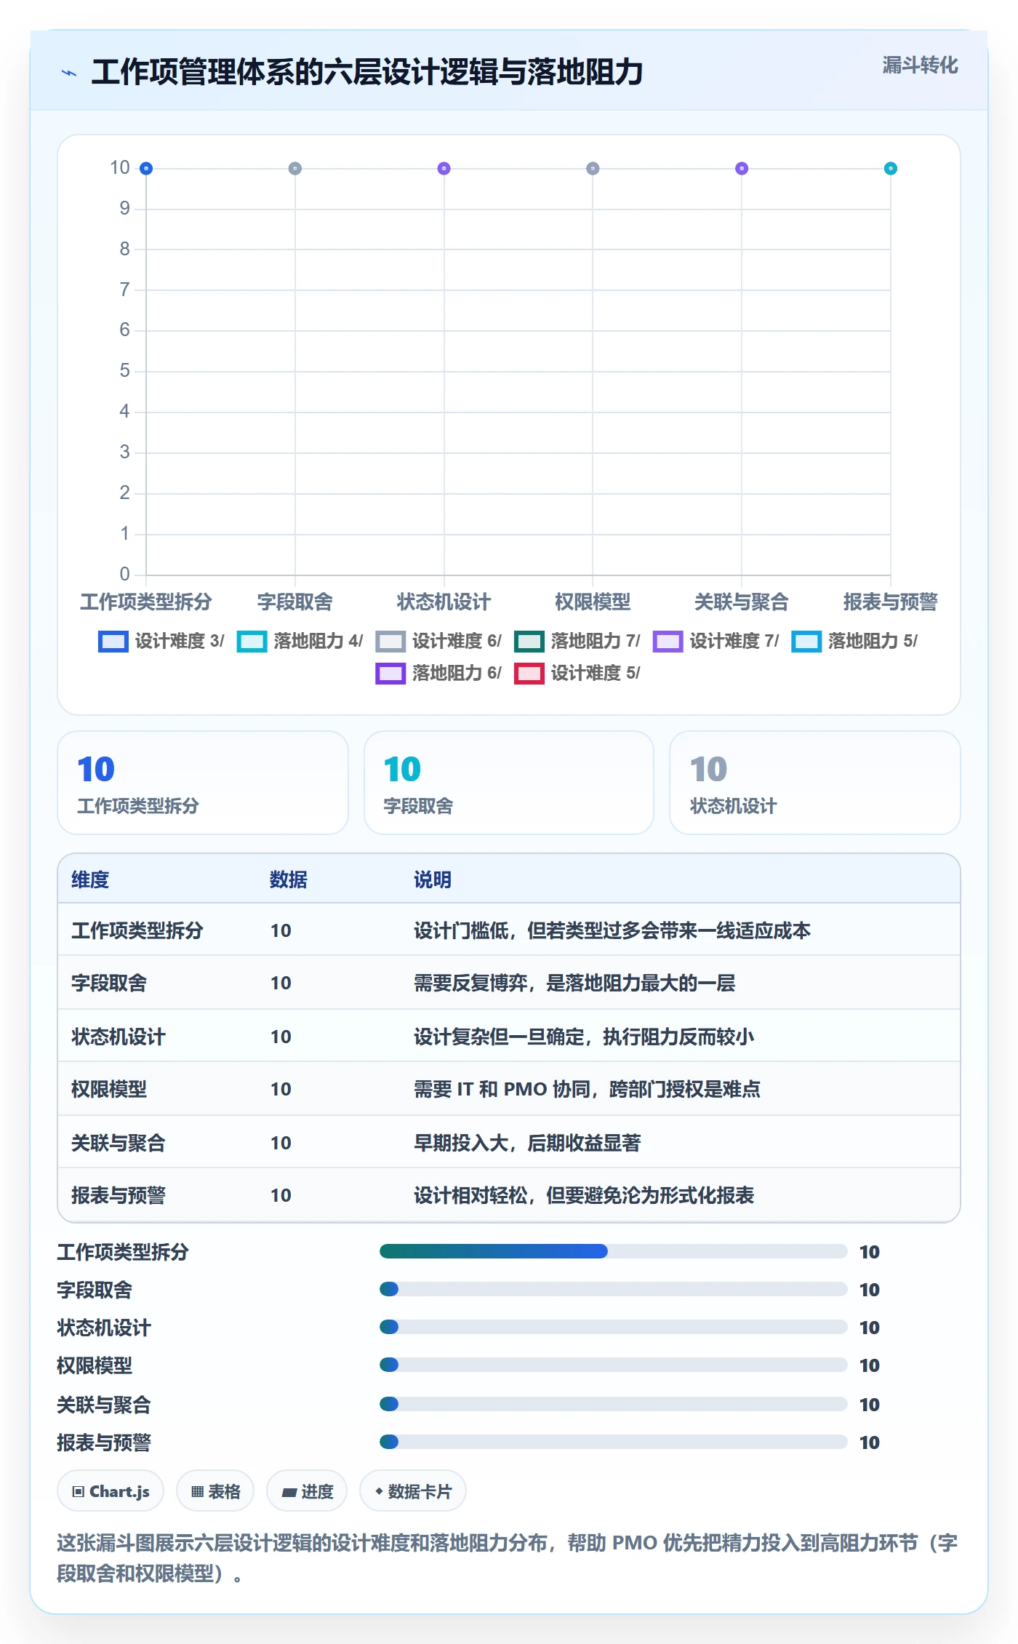Select the chart point above 权限模型
Viewport: 1018px width, 1644px height.
point(593,169)
